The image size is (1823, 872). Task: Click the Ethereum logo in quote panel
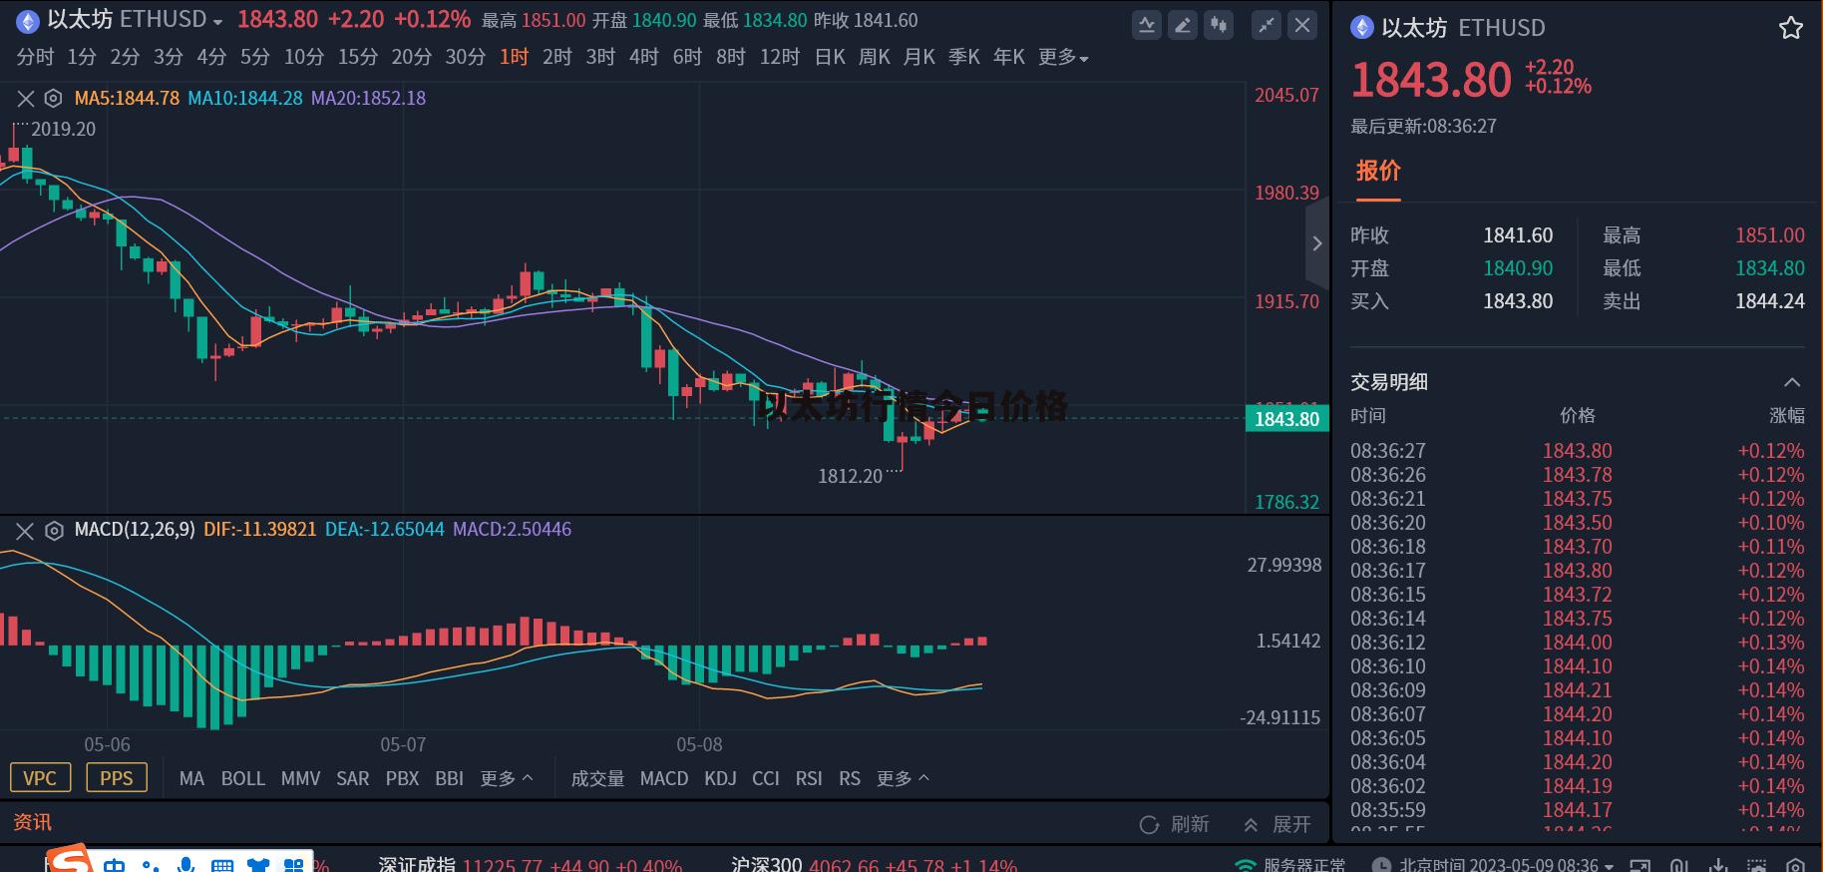click(1362, 27)
